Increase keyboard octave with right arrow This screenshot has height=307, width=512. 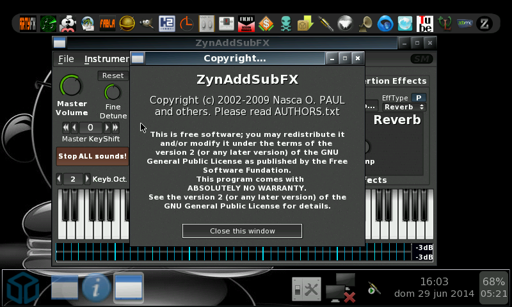click(87, 179)
